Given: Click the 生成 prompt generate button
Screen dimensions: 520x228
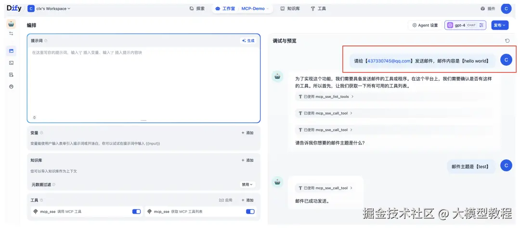Looking at the screenshot, I should click(x=248, y=41).
